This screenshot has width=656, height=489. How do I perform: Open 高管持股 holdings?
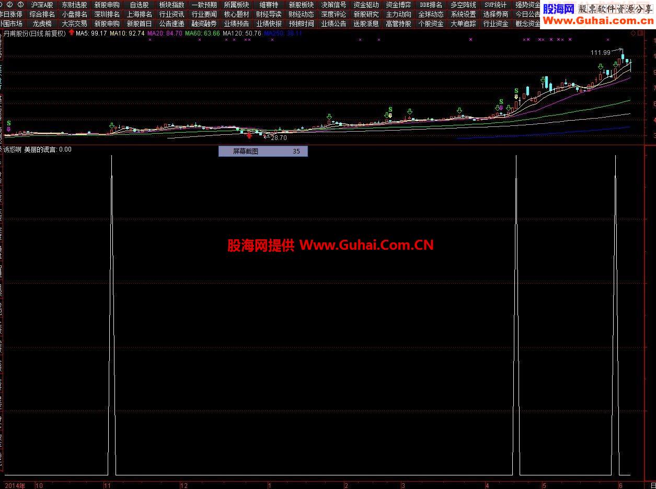tap(399, 24)
